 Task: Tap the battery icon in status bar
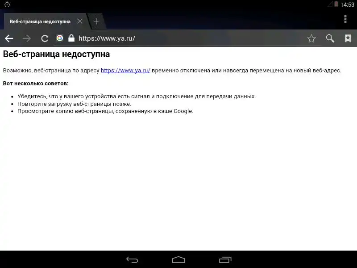pyautogui.click(x=336, y=4)
